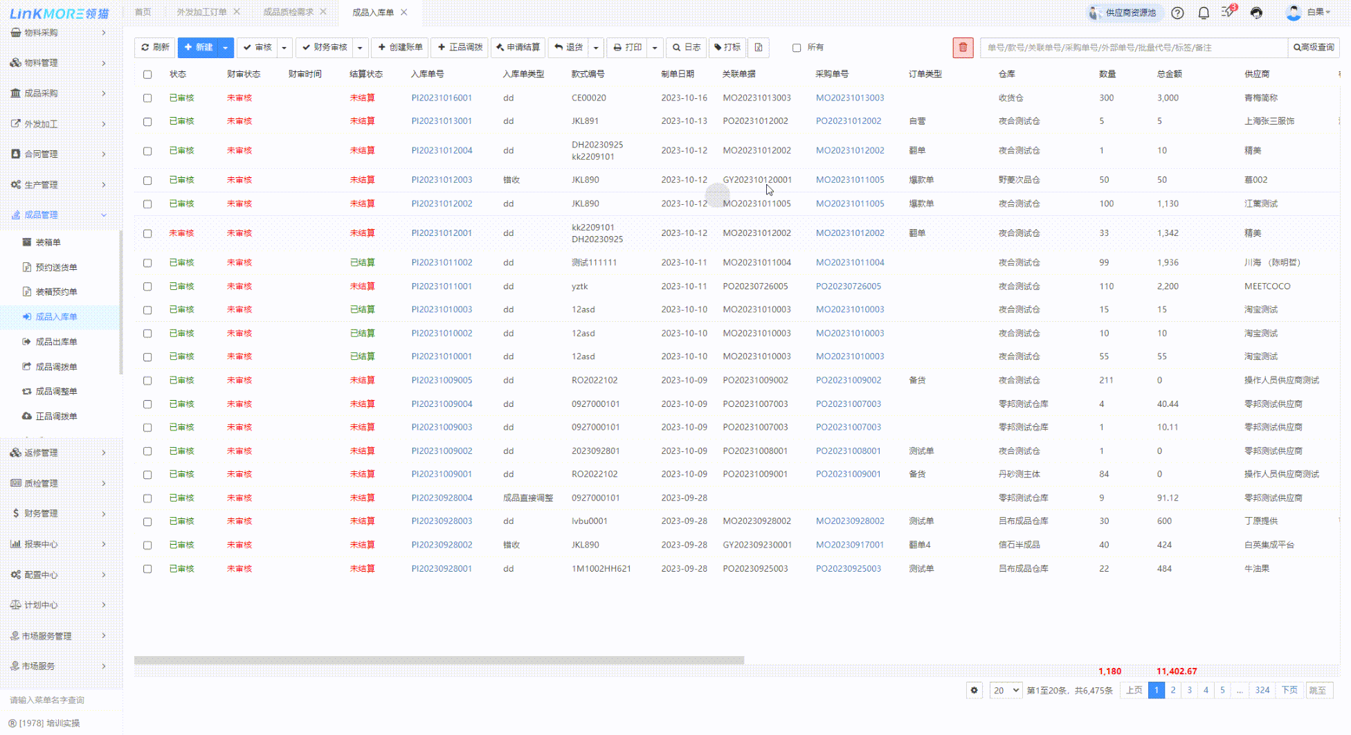
Task: Toggle the select-all header checkbox
Action: (147, 74)
